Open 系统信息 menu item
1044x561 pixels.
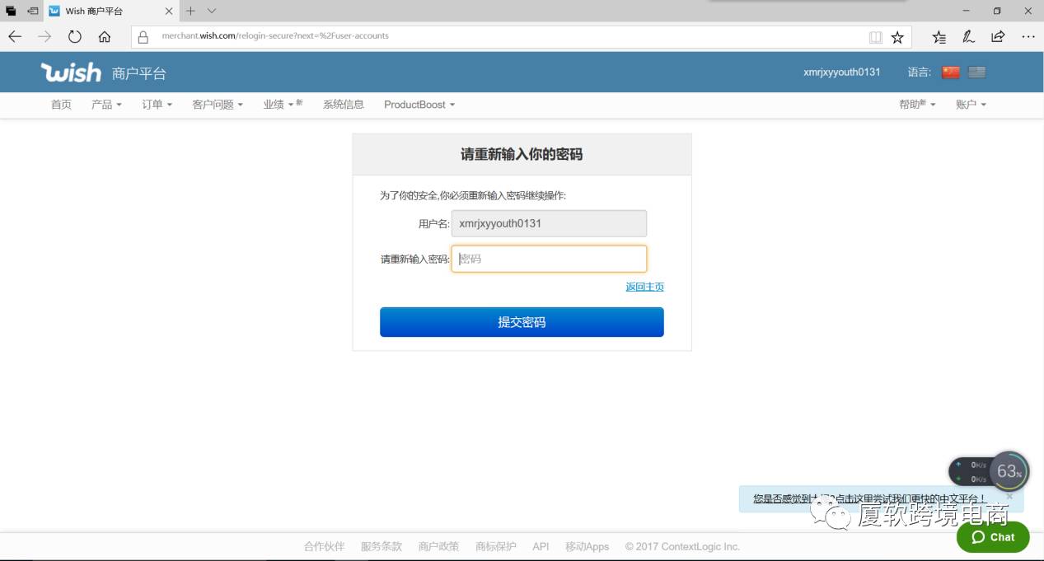[x=344, y=105]
